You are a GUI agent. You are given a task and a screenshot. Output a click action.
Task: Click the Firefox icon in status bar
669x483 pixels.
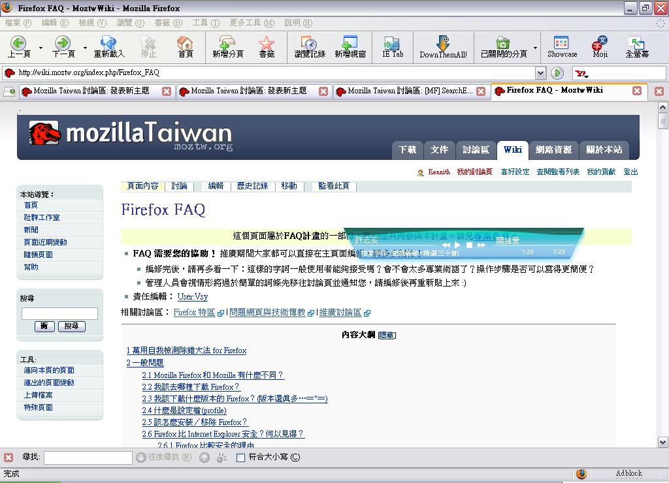(x=581, y=474)
